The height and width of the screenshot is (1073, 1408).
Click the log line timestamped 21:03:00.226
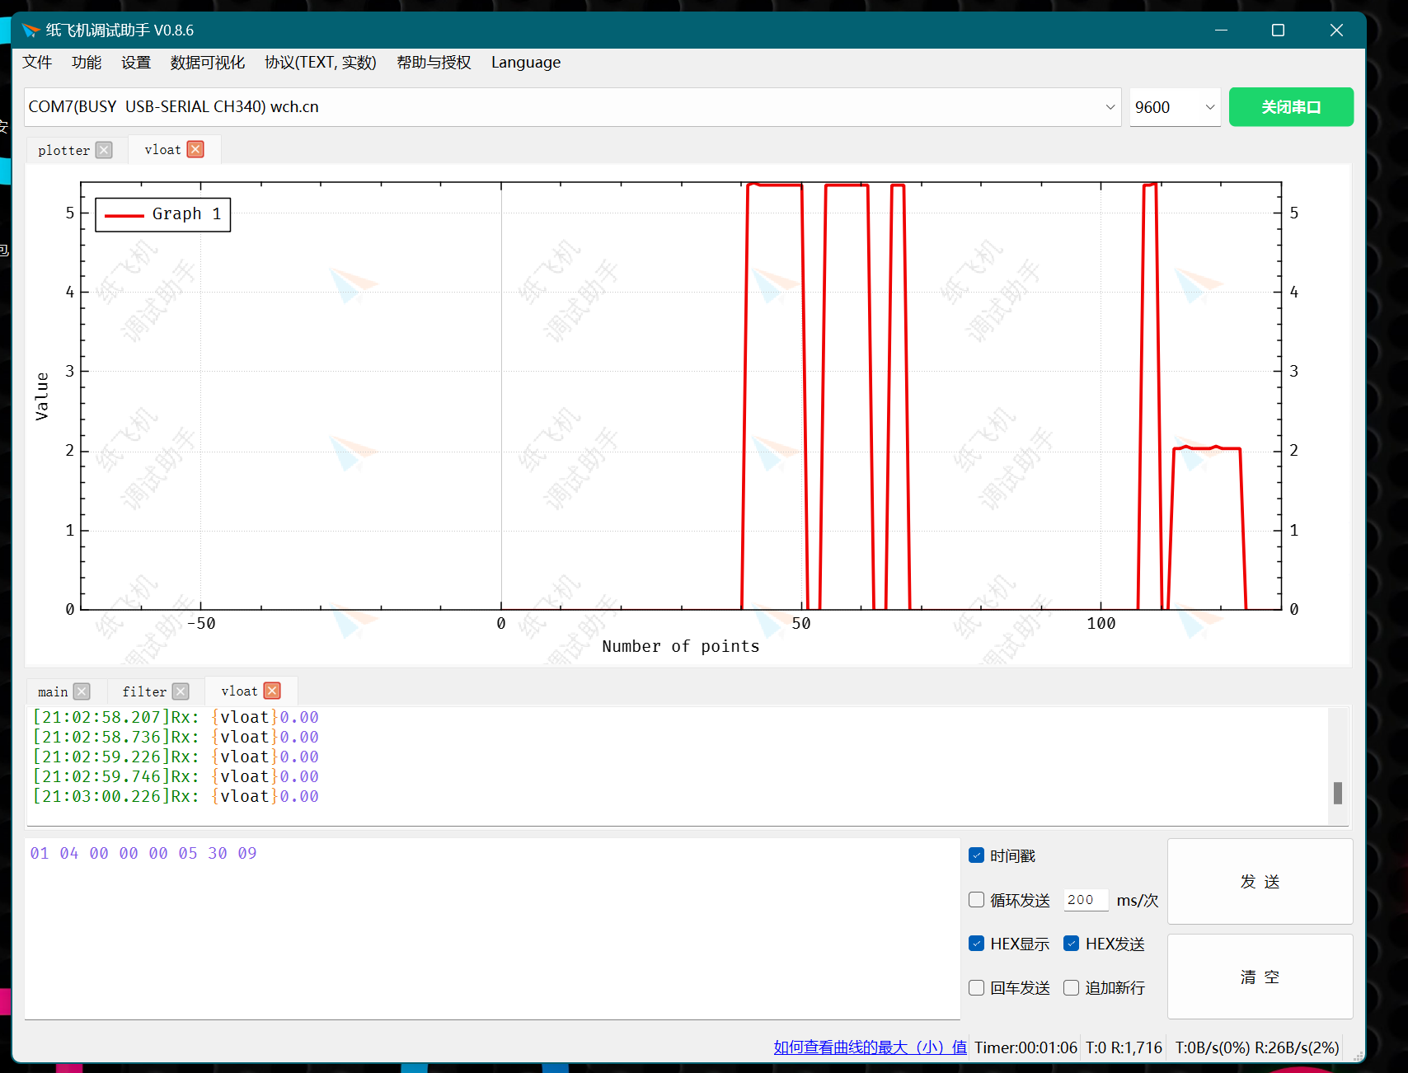click(x=176, y=796)
